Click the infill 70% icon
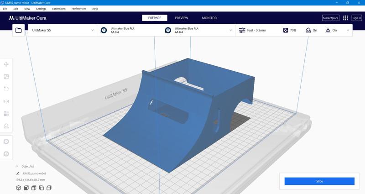The height and width of the screenshot is (194, 365). coord(286,30)
